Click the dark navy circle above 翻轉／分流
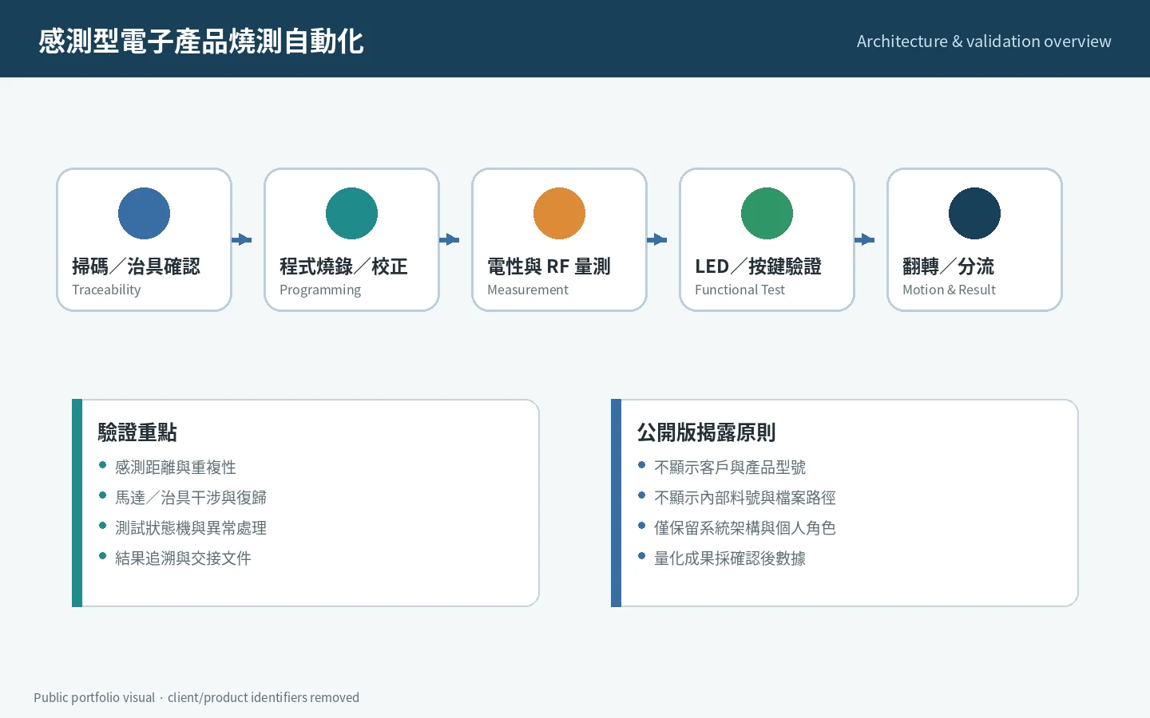 point(974,213)
